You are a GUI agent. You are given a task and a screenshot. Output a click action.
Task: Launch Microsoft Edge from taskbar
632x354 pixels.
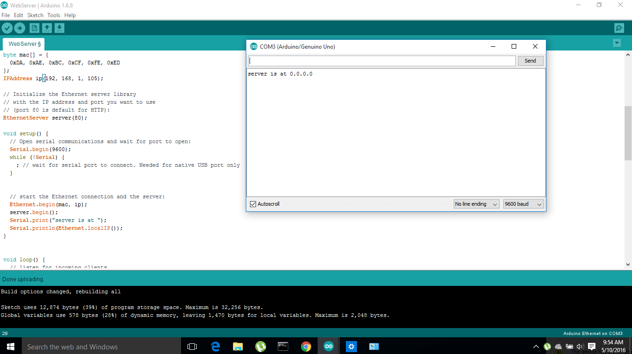click(215, 346)
